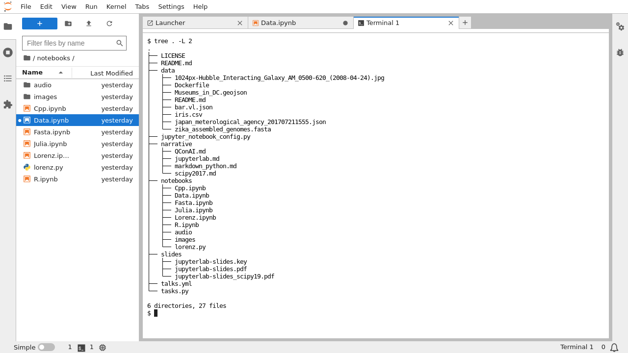This screenshot has height=353, width=628.
Task: Open the notifications bell
Action: [x=614, y=347]
